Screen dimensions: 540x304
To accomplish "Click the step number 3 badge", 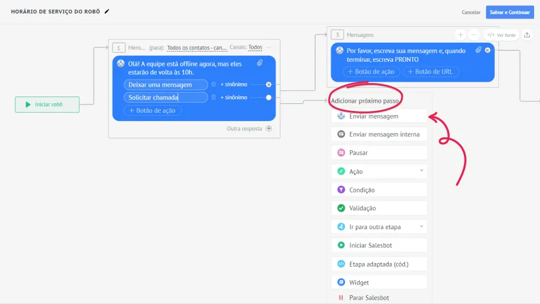I will (337, 35).
